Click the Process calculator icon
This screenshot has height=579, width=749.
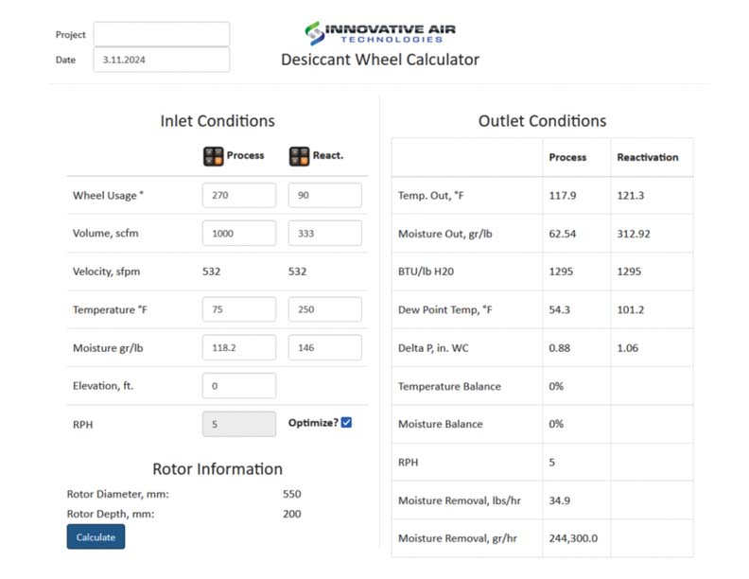[x=213, y=156]
